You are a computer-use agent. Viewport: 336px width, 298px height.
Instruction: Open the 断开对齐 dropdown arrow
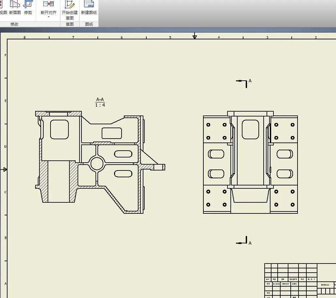click(49, 17)
